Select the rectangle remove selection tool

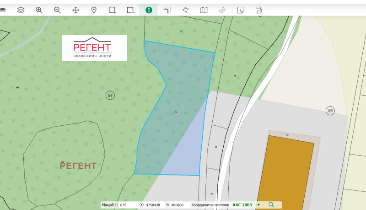click(130, 10)
